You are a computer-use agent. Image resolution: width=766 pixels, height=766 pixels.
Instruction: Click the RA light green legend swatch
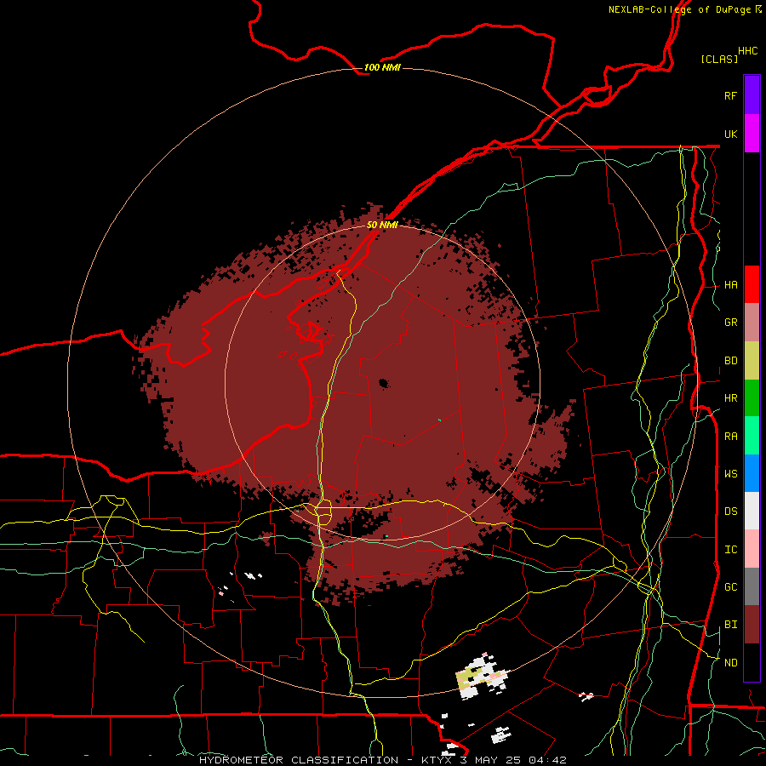pos(752,436)
